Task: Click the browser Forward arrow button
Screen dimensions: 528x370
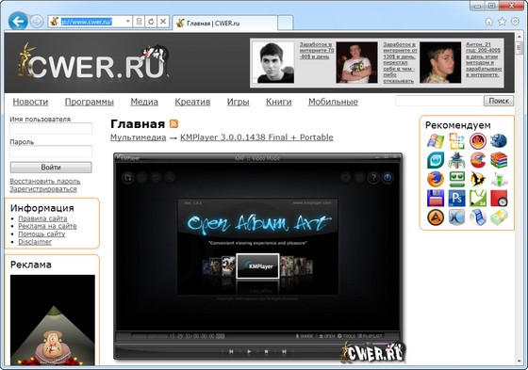Action: (37, 22)
